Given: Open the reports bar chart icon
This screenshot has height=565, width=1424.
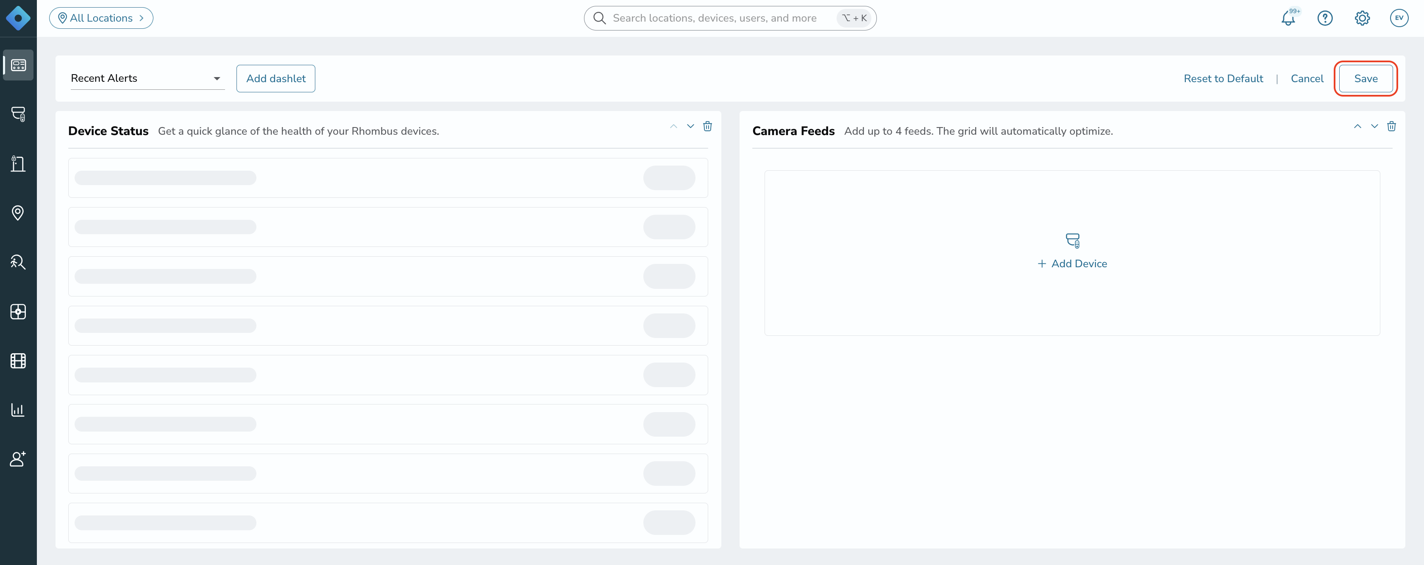Looking at the screenshot, I should click(x=18, y=410).
